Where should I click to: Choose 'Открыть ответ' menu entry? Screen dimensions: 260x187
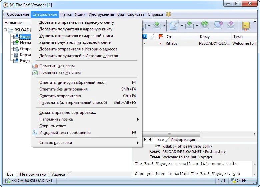point(87,126)
